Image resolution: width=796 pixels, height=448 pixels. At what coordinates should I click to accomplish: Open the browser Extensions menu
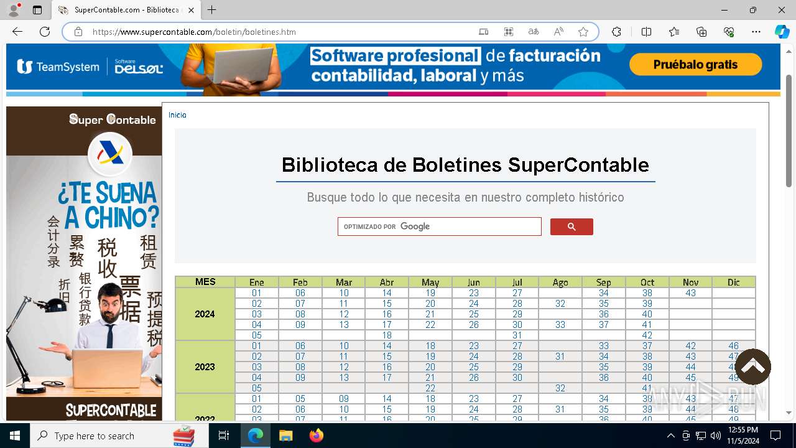(x=616, y=32)
